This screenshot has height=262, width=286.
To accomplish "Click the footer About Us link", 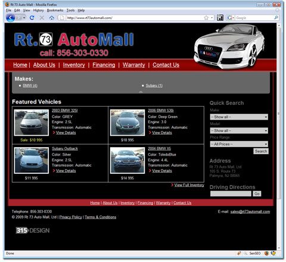I will 110,203.
